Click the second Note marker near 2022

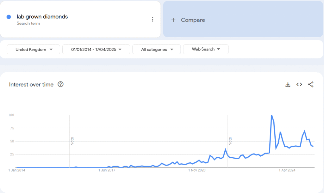[230, 141]
